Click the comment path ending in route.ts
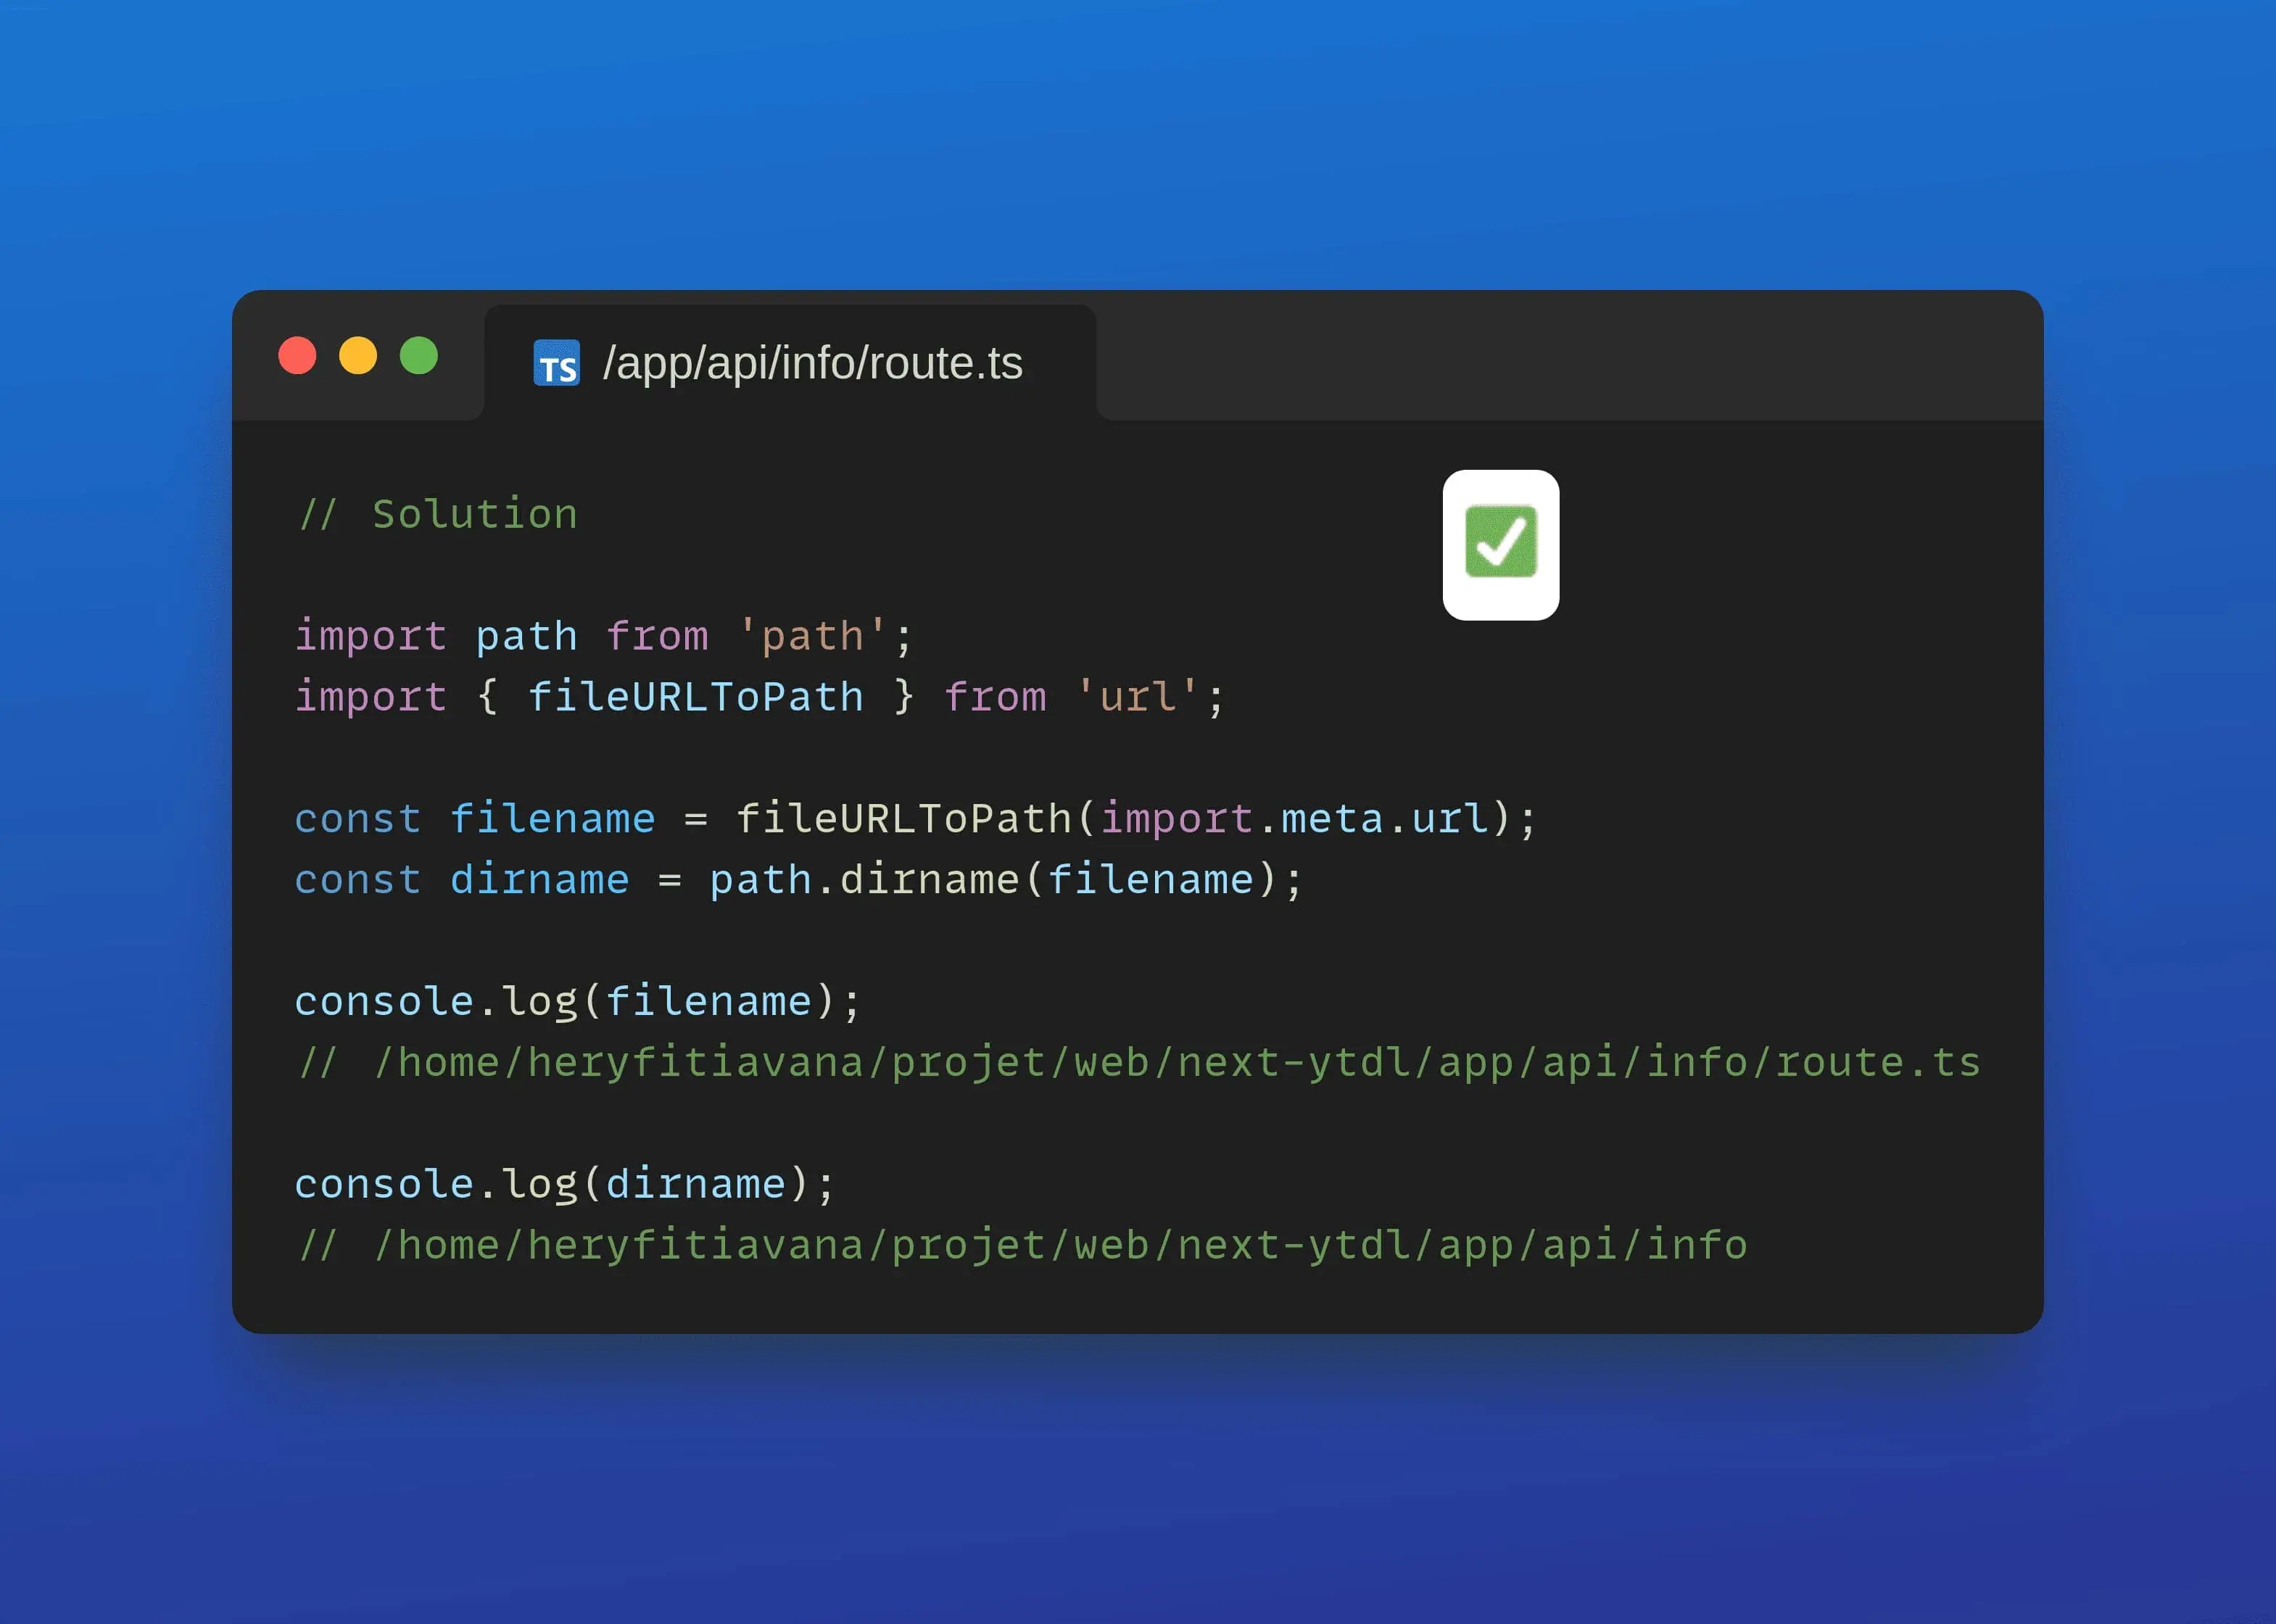The image size is (2276, 1624). (x=1138, y=1063)
